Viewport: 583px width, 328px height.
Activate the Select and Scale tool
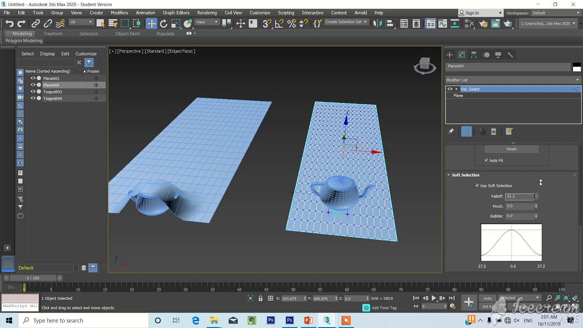(176, 24)
